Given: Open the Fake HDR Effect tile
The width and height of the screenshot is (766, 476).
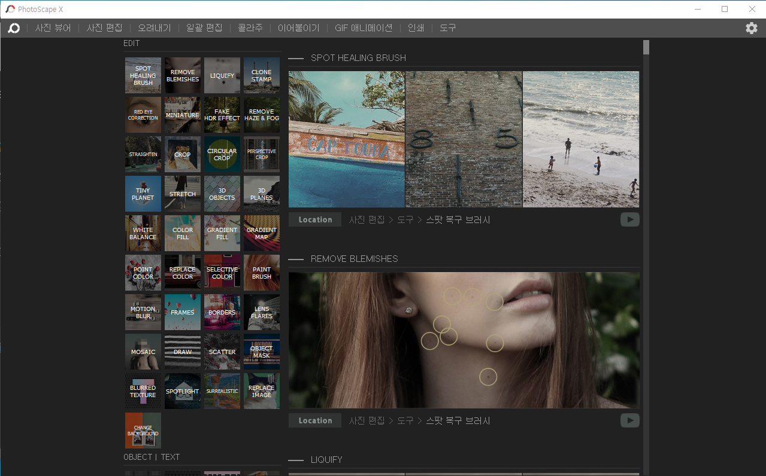Looking at the screenshot, I should point(222,115).
